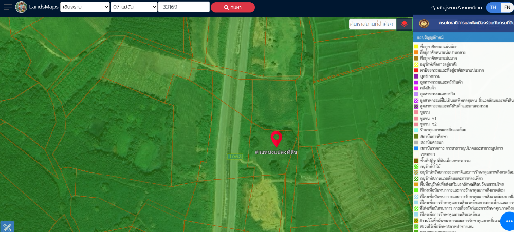Viewport: 514px width, 232px height.
Task: Click the red ค้นหา search button
Action: pyautogui.click(x=233, y=7)
